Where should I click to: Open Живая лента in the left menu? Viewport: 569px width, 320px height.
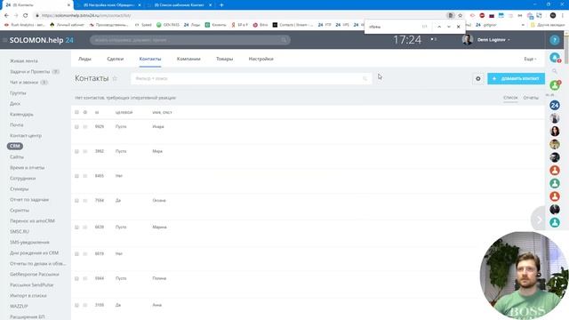24,61
